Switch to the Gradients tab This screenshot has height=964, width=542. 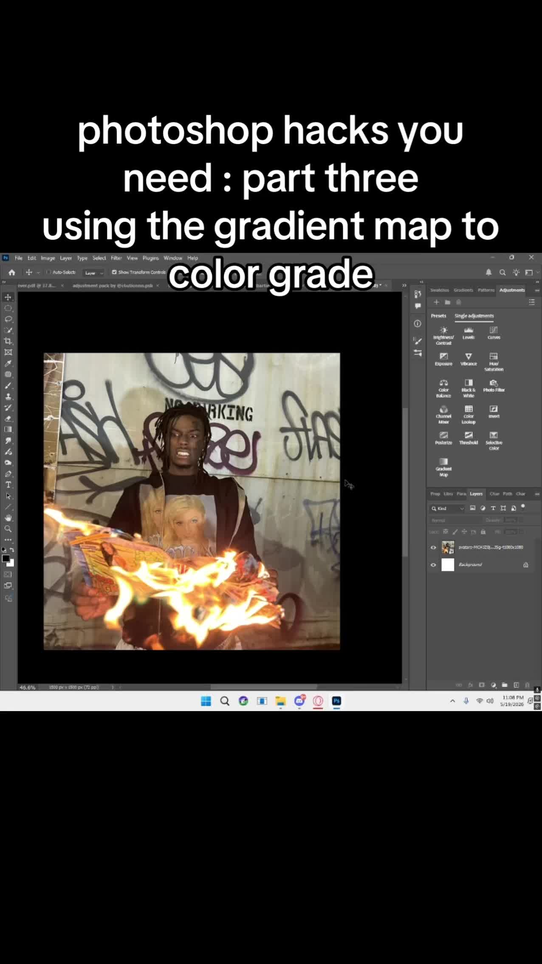[463, 290]
